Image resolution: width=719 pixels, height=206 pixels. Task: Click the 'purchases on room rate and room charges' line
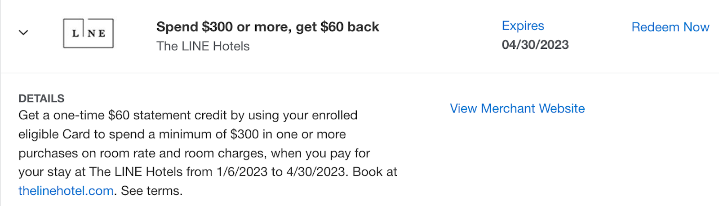tap(194, 153)
